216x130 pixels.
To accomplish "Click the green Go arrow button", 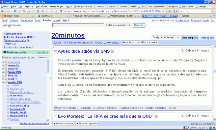I will pos(170,11).
